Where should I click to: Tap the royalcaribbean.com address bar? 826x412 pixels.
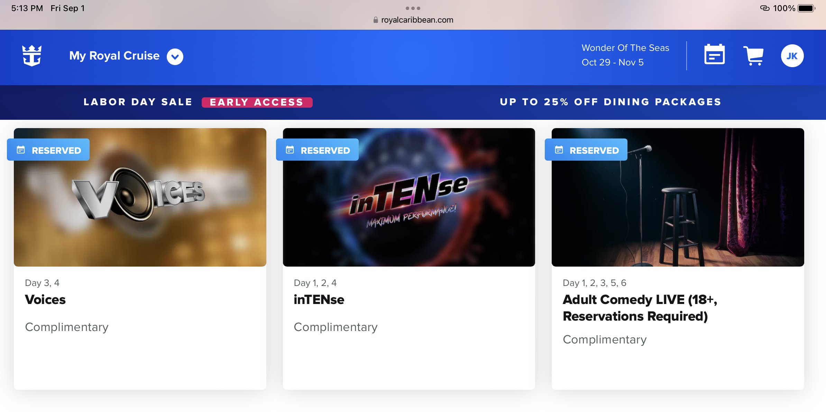(413, 20)
